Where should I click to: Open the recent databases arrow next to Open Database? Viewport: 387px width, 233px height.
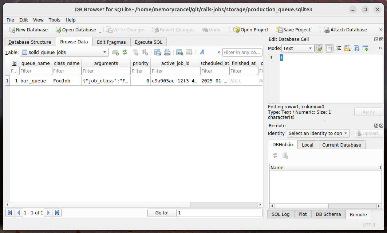click(x=100, y=32)
